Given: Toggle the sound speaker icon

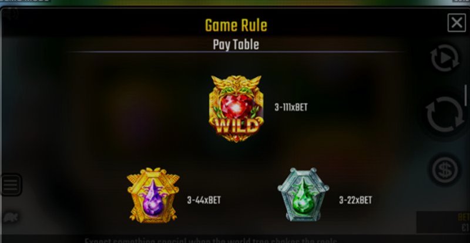Looking at the screenshot, I should pyautogui.click(x=11, y=14).
